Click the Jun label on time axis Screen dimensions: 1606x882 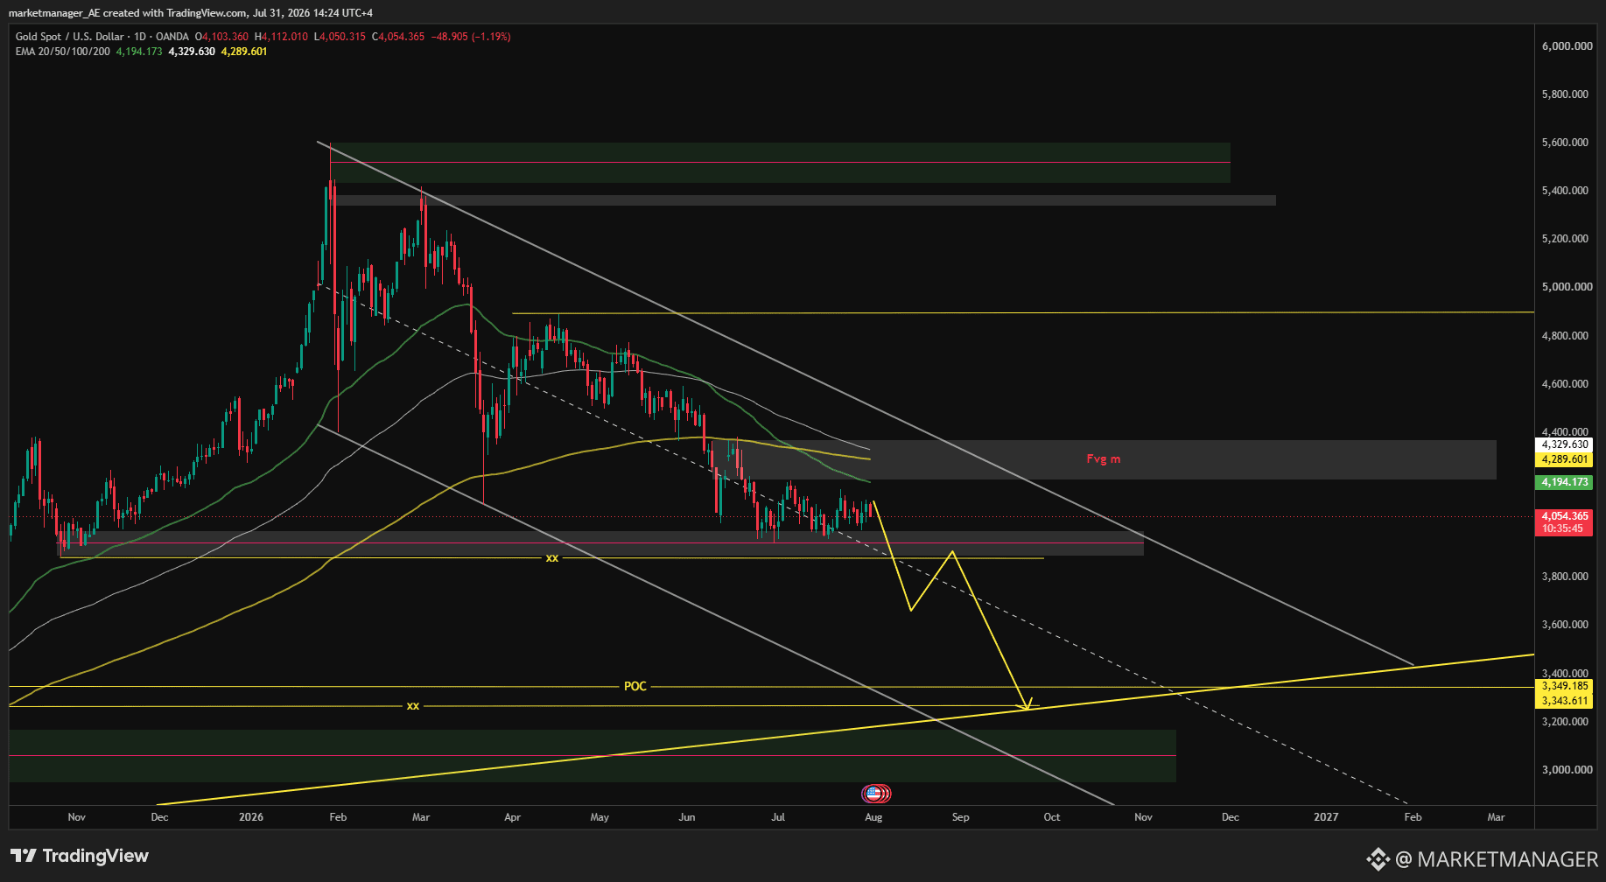click(687, 817)
